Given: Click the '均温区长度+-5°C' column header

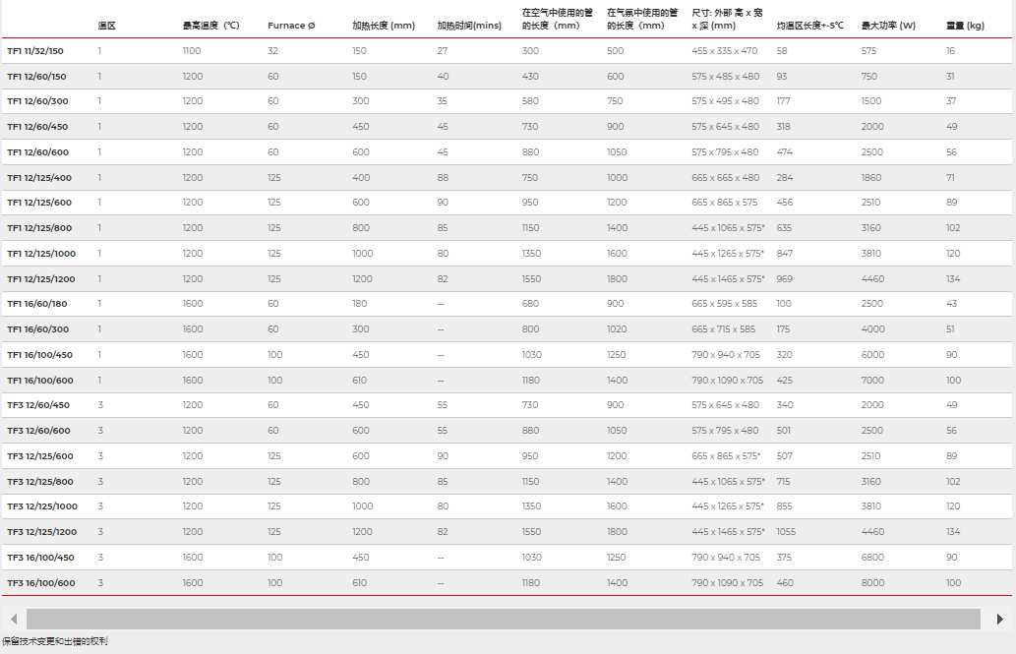Looking at the screenshot, I should coord(810,26).
